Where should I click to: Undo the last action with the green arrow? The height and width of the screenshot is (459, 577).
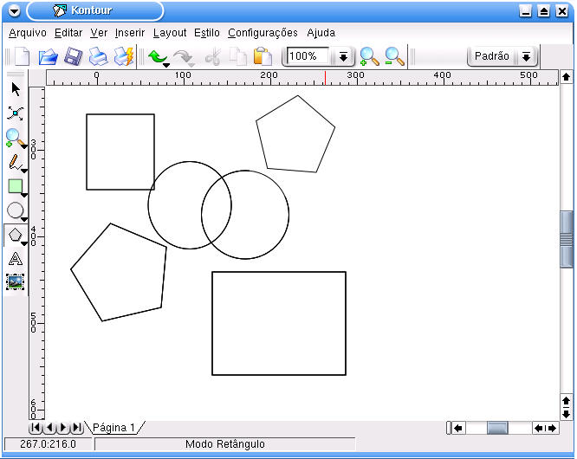(x=157, y=56)
